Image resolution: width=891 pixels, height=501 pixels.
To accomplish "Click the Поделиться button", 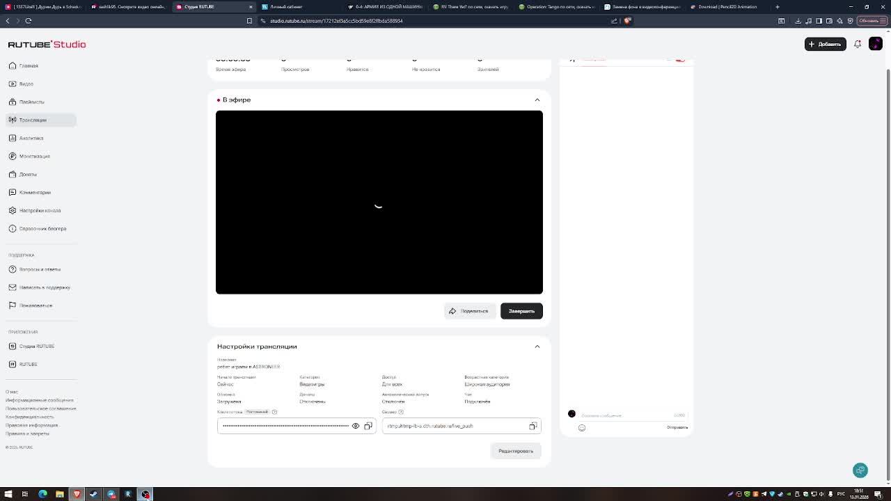I will 470,311.
